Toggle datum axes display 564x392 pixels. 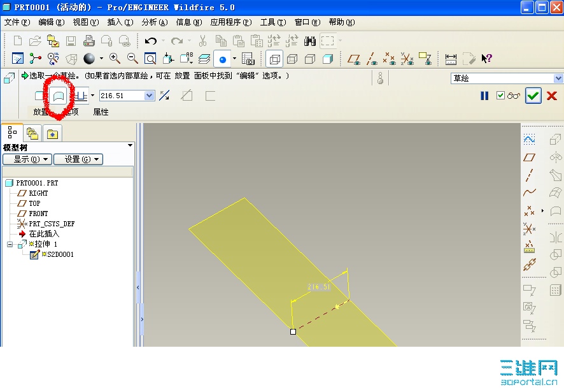372,59
